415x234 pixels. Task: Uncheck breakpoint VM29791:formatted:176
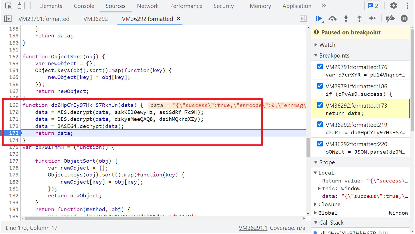click(320, 67)
